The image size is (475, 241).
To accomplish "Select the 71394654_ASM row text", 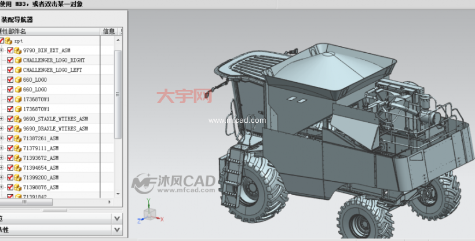I will point(41,167).
